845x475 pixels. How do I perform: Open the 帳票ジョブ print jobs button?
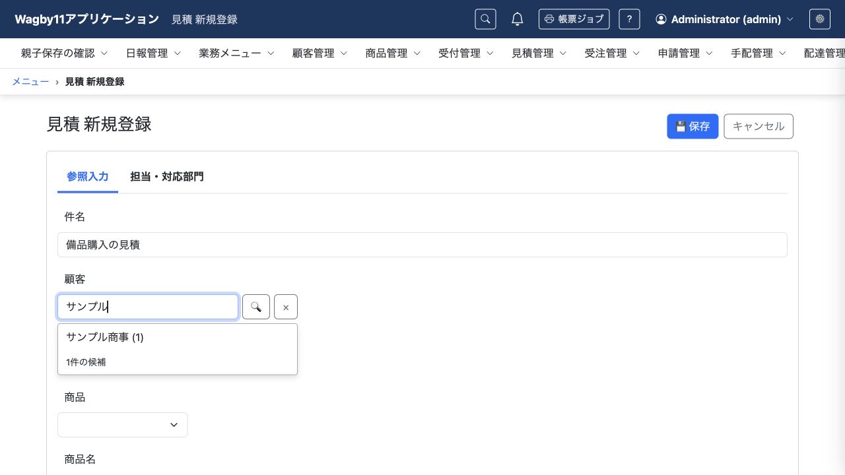(574, 19)
